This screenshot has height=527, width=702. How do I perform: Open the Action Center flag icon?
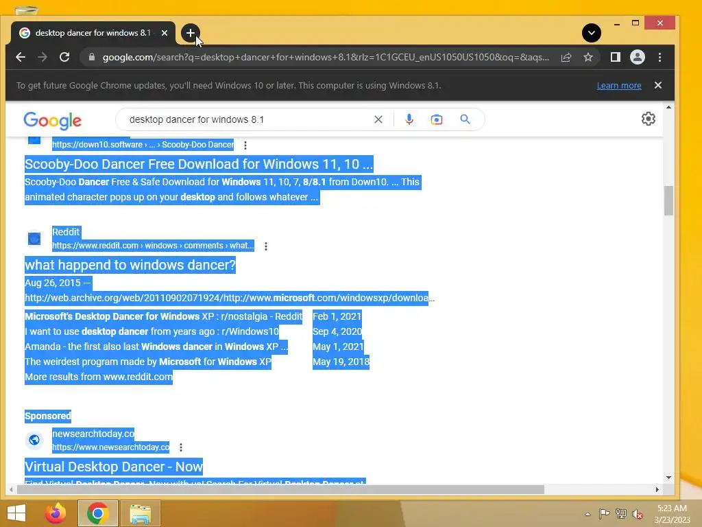(x=604, y=514)
